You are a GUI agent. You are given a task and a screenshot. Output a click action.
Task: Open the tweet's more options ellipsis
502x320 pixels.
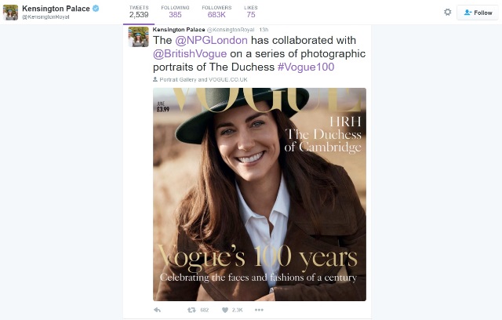coord(259,310)
